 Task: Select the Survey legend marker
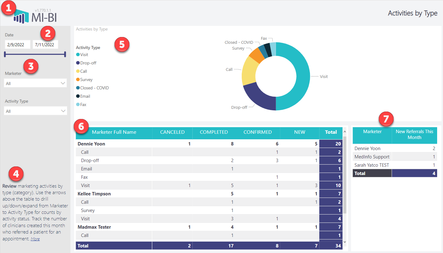[77, 79]
